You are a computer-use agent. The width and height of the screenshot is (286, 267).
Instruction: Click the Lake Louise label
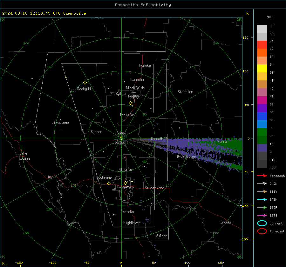[x=24, y=156]
